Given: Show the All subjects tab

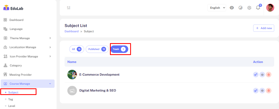Looking at the screenshot, I should pos(77,49).
